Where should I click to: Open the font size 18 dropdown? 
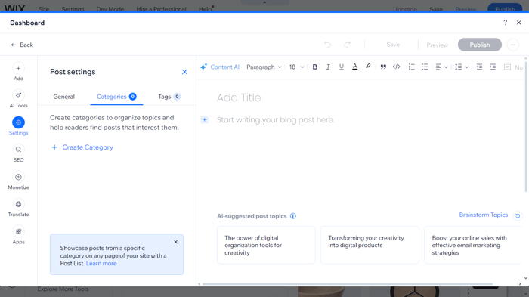[296, 67]
